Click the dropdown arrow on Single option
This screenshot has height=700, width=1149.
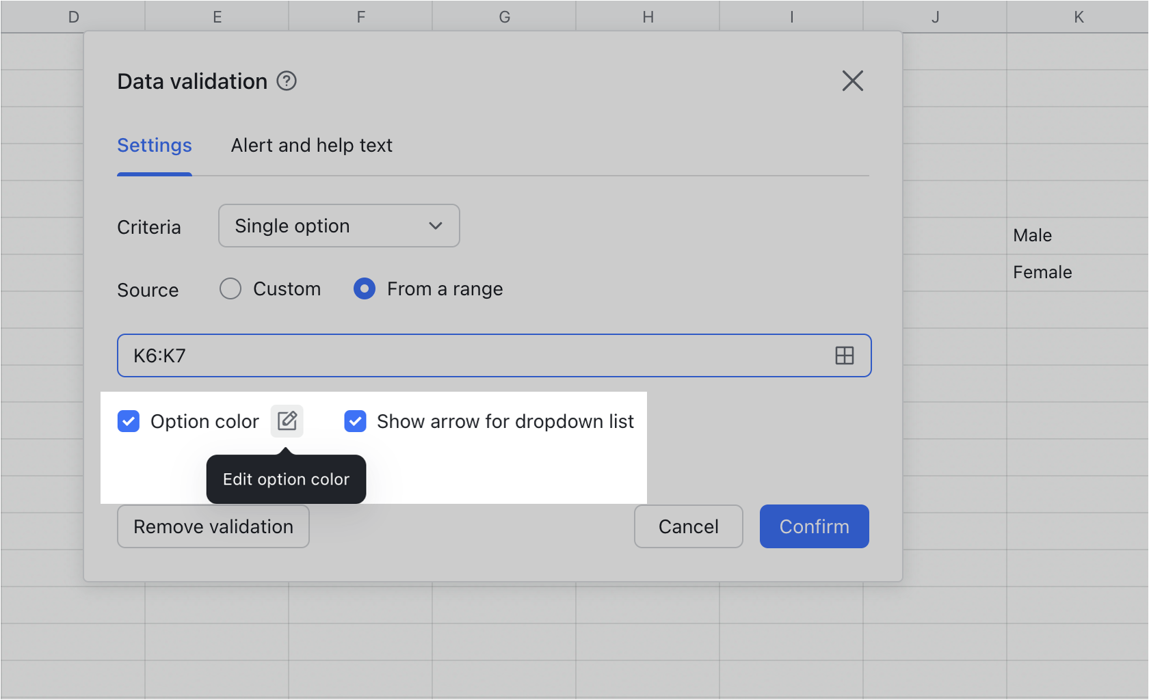(436, 226)
